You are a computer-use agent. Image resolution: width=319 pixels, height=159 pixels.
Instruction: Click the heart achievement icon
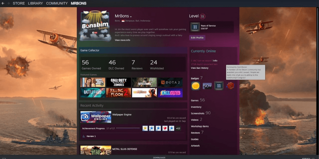pyautogui.click(x=165, y=129)
